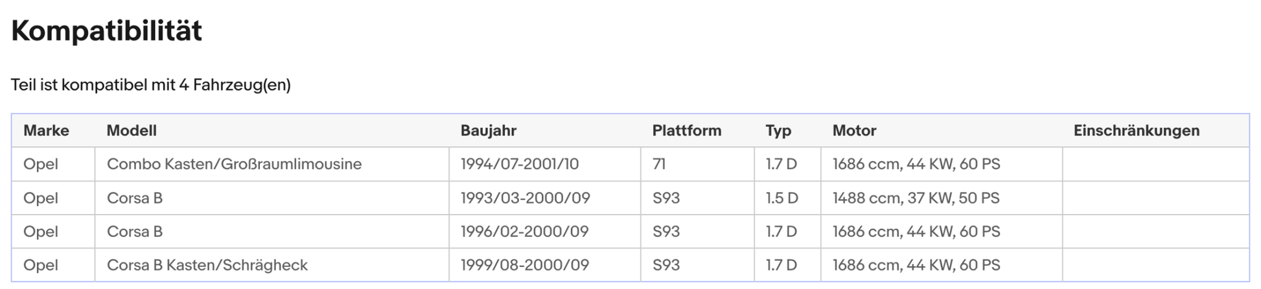The height and width of the screenshot is (289, 1261).
Task: Click Baujahr 1994/07-2001/10 cell
Action: 519,164
